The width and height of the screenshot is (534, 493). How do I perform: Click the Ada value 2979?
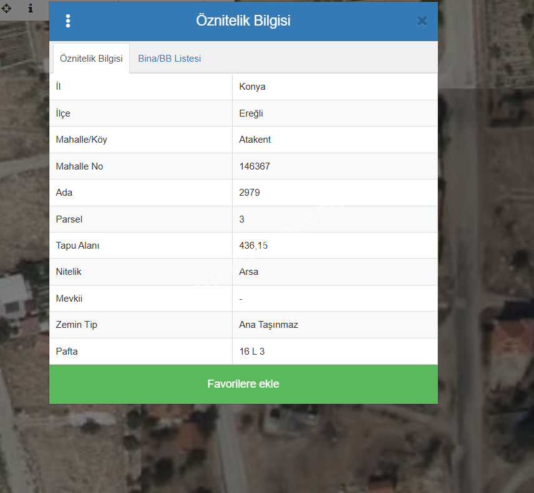[250, 193]
